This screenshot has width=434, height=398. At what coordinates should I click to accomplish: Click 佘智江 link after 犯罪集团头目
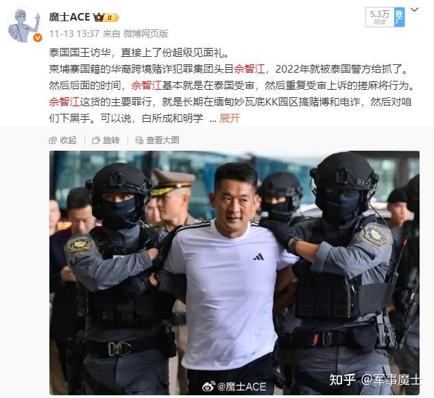[x=250, y=69]
